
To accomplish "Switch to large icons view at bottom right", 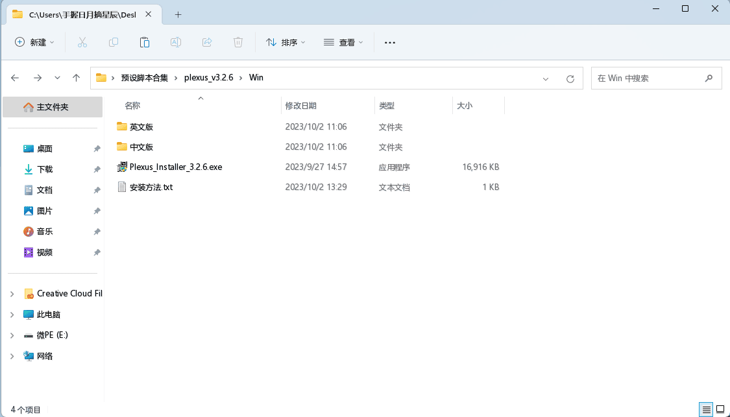I will tap(719, 409).
